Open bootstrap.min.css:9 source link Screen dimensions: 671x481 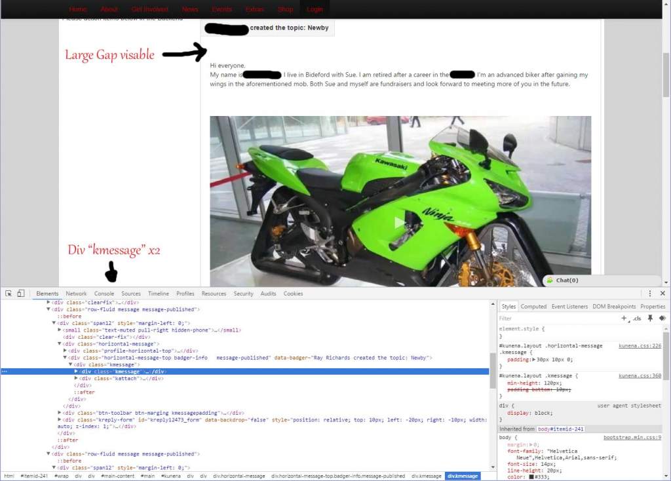click(632, 437)
